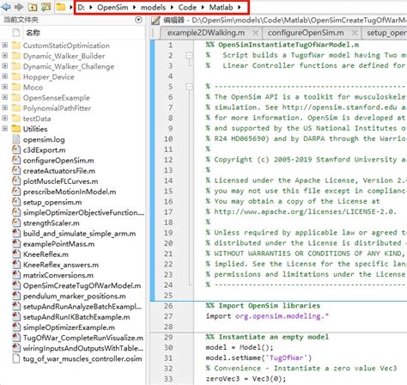Close the configureOpenSim.m tab
The image size is (407, 385).
pyautogui.click(x=355, y=33)
